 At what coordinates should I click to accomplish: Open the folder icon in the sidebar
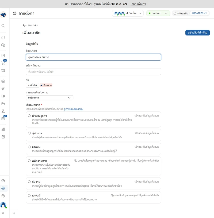pyautogui.click(x=3, y=104)
